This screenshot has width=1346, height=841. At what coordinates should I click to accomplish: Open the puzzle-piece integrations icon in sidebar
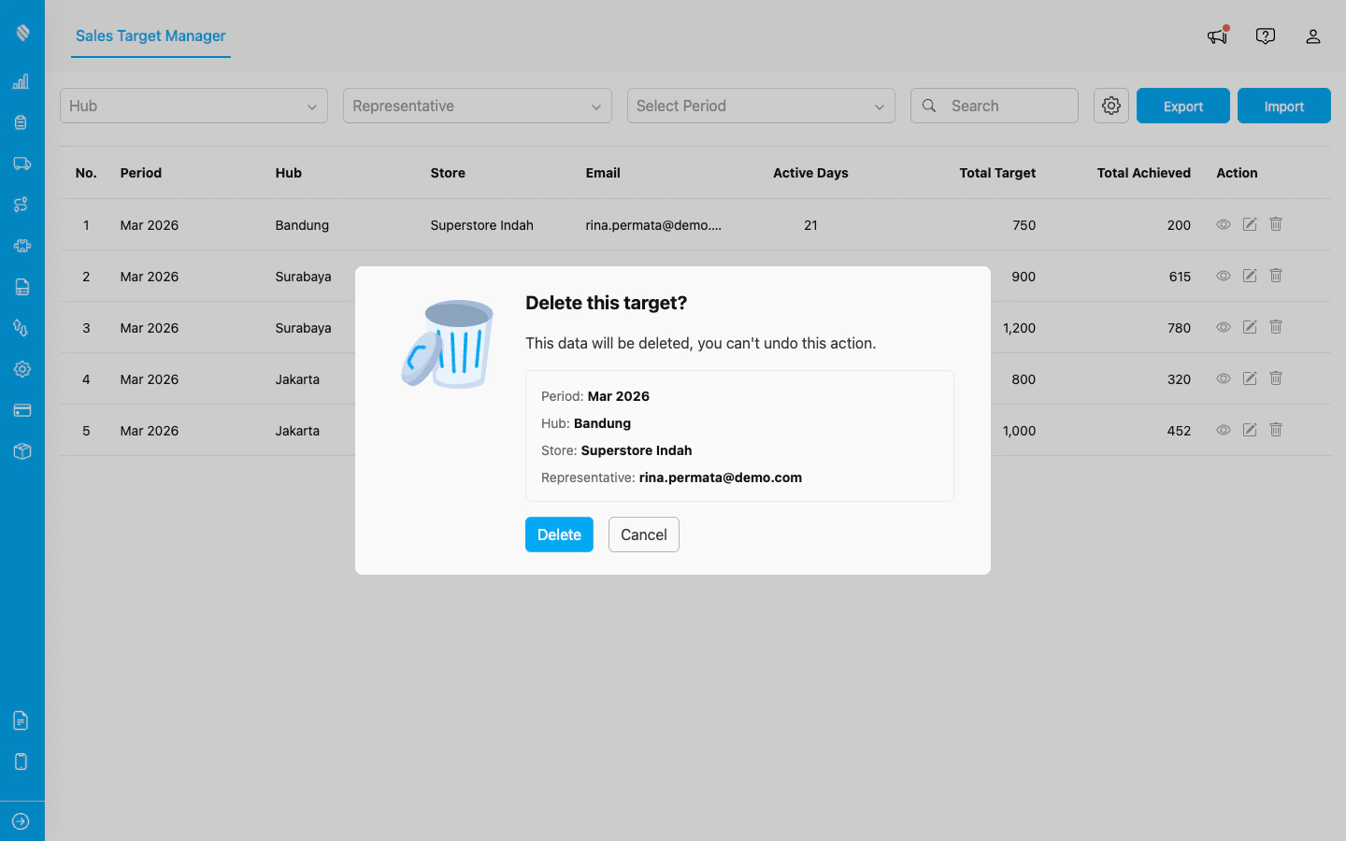pos(21,246)
